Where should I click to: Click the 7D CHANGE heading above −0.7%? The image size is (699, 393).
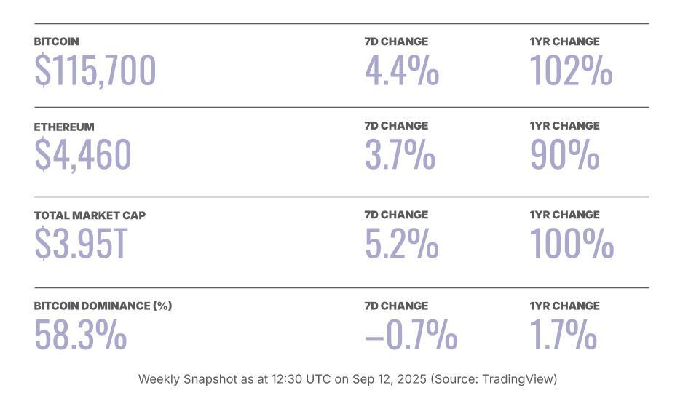pos(396,306)
